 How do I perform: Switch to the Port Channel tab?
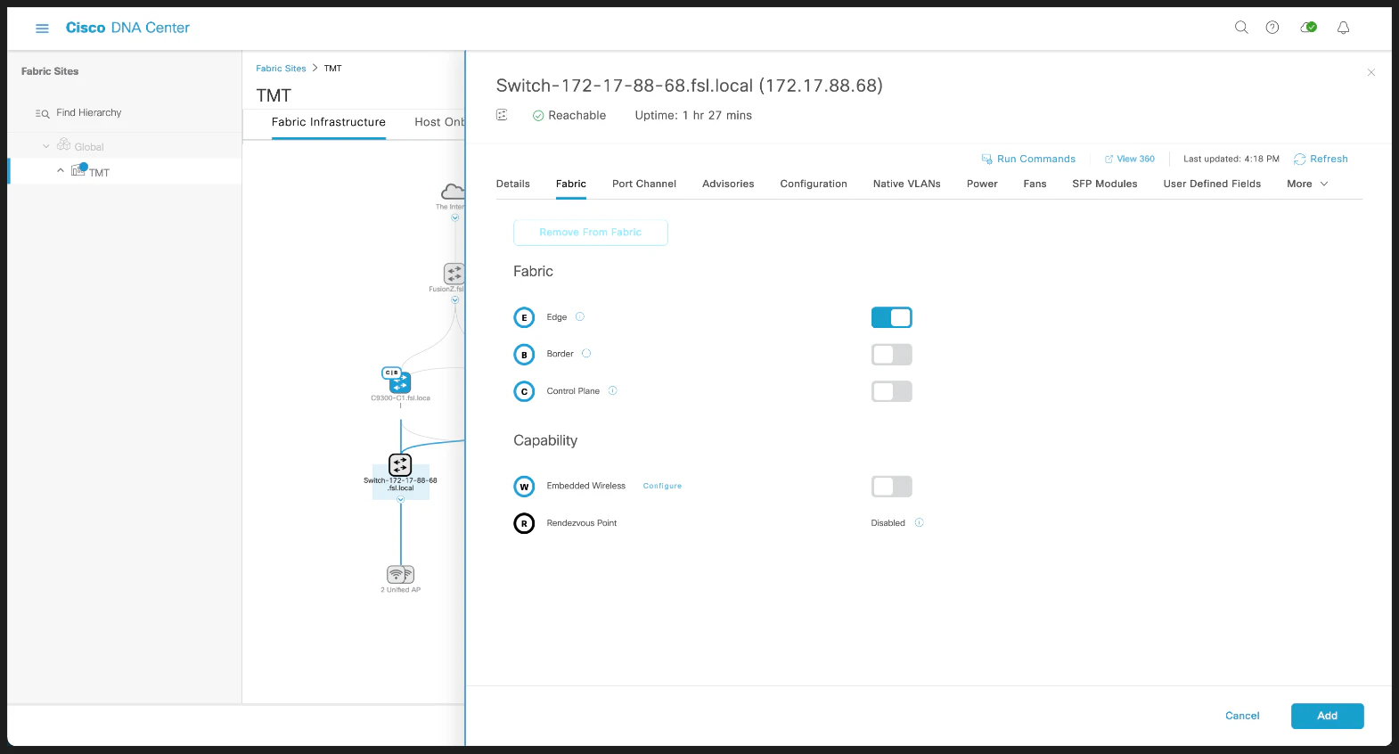644,184
